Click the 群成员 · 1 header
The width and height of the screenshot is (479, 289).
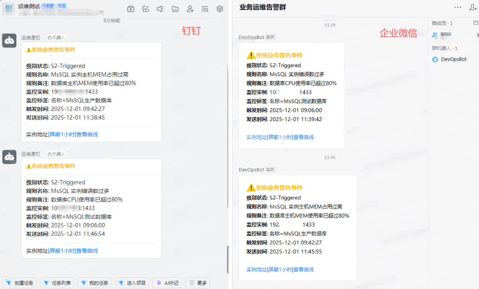(442, 23)
